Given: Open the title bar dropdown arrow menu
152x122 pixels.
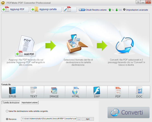Looking at the screenshot, I should (138, 2).
